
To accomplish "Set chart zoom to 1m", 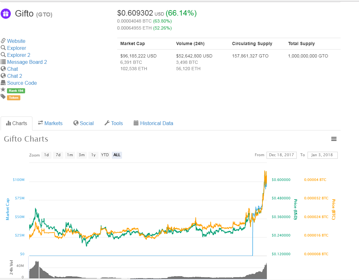I will (70, 155).
